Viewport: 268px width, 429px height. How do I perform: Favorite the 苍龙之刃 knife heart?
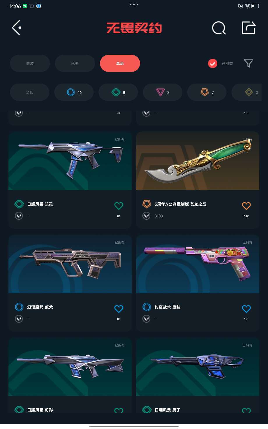(x=246, y=206)
